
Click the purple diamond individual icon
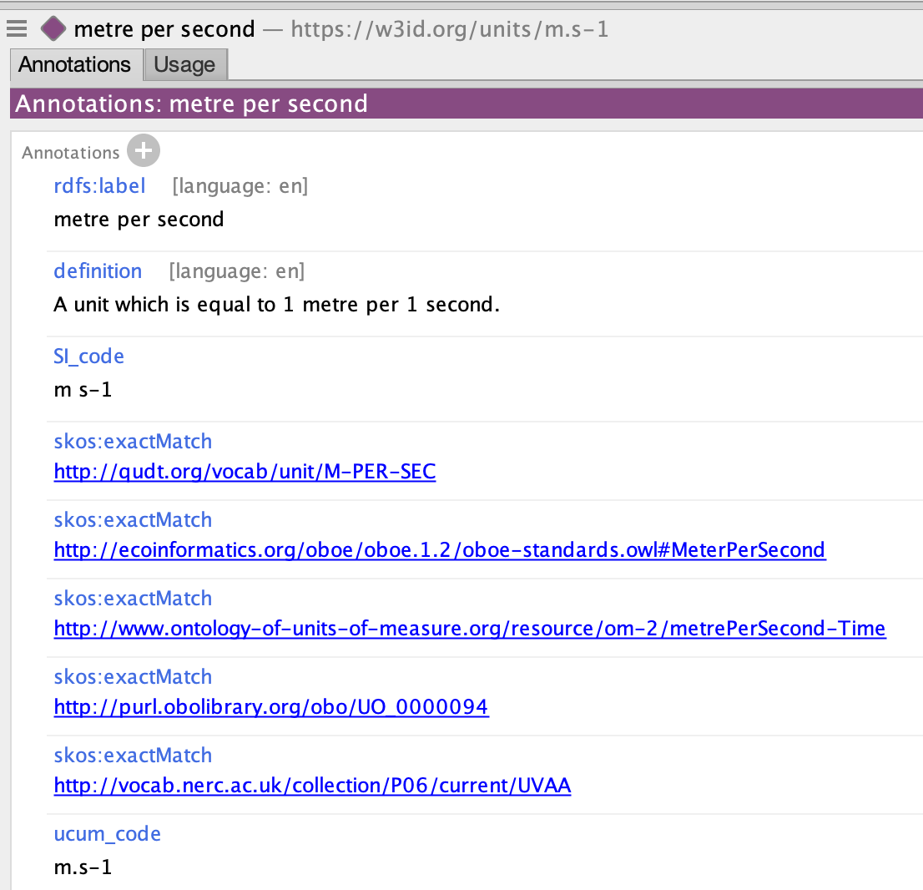coord(53,29)
